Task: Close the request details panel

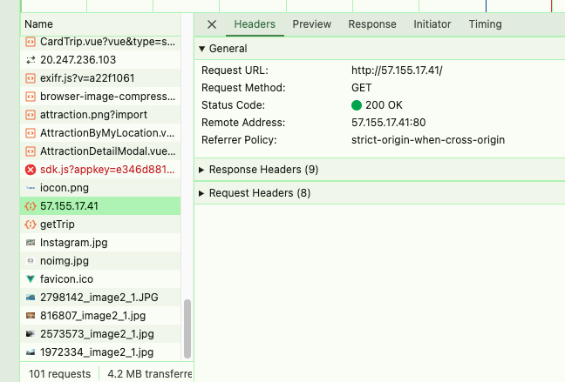Action: [213, 24]
